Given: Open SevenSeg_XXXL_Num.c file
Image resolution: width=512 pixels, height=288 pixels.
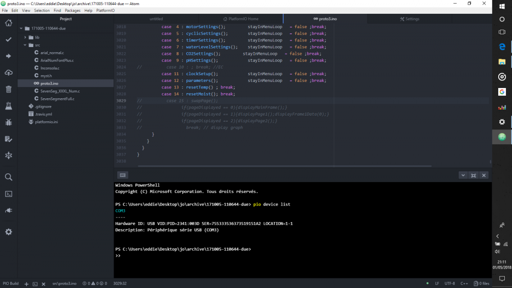Looking at the screenshot, I should tap(60, 91).
